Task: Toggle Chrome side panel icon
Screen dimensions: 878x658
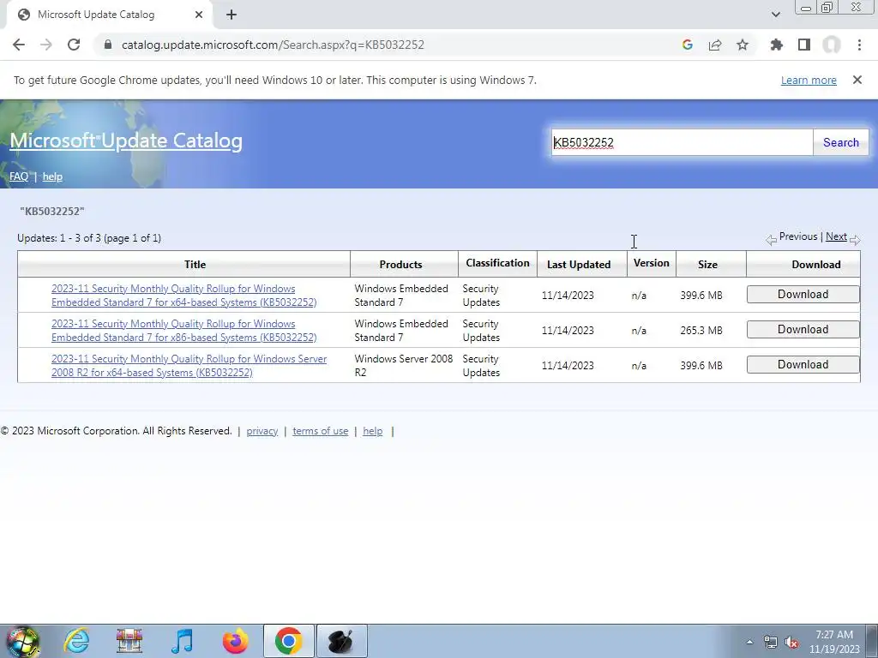Action: (x=804, y=45)
